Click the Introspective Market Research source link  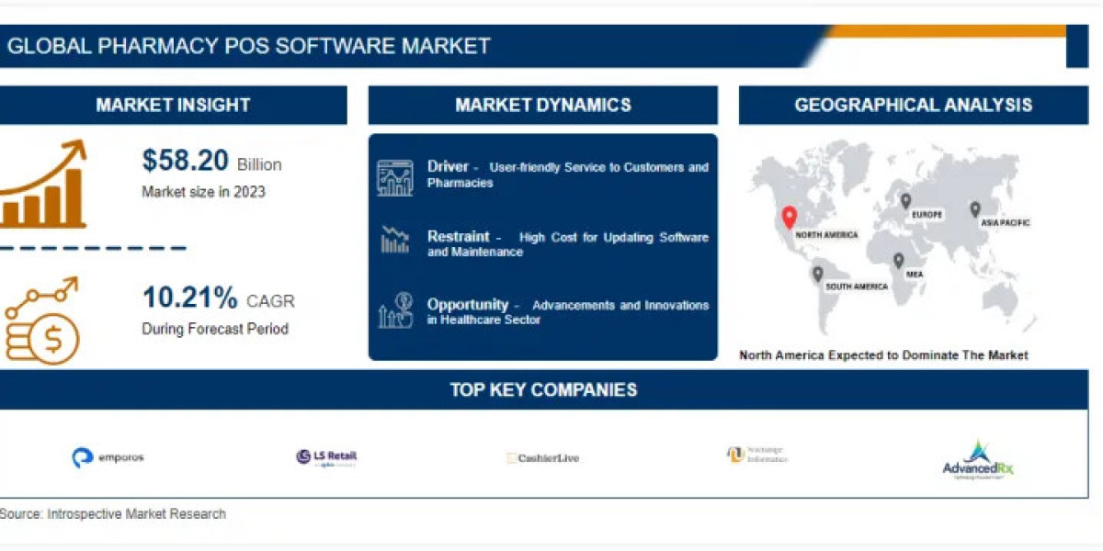pos(113,513)
